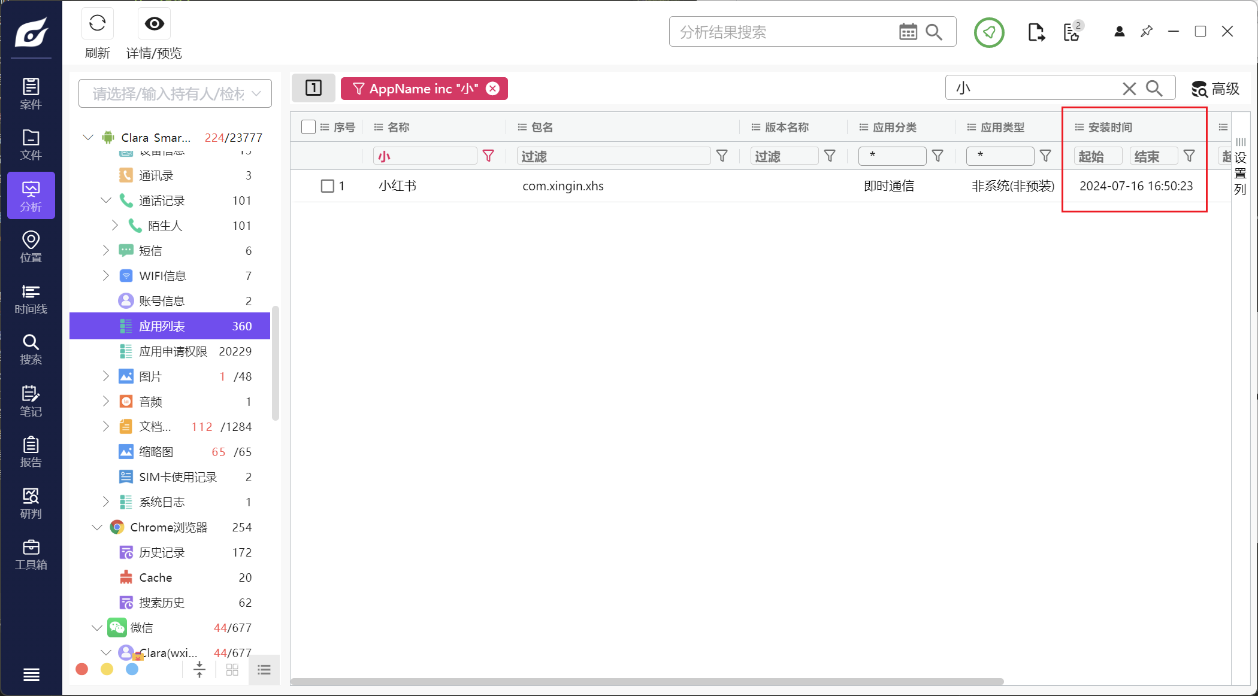Select 应用申请权限 in the tree
This screenshot has width=1258, height=696.
pos(173,351)
